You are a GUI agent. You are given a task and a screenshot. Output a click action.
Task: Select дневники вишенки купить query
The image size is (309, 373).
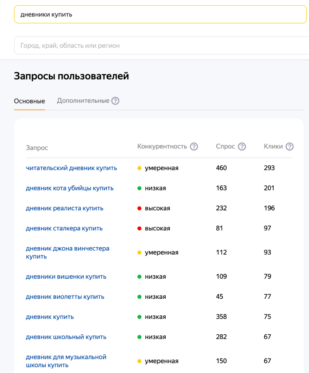coord(66,277)
